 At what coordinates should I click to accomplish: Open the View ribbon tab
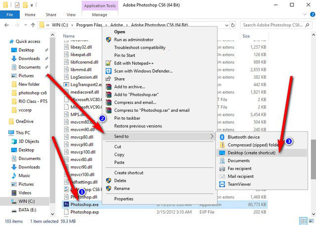click(71, 15)
